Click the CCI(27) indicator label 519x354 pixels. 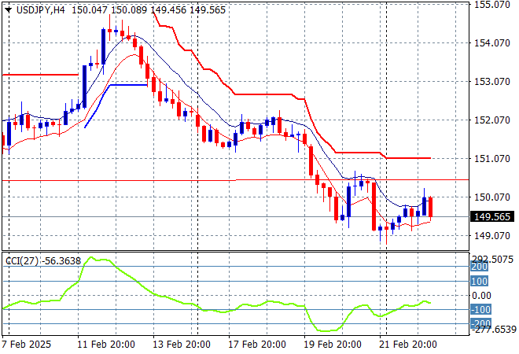[x=22, y=259]
